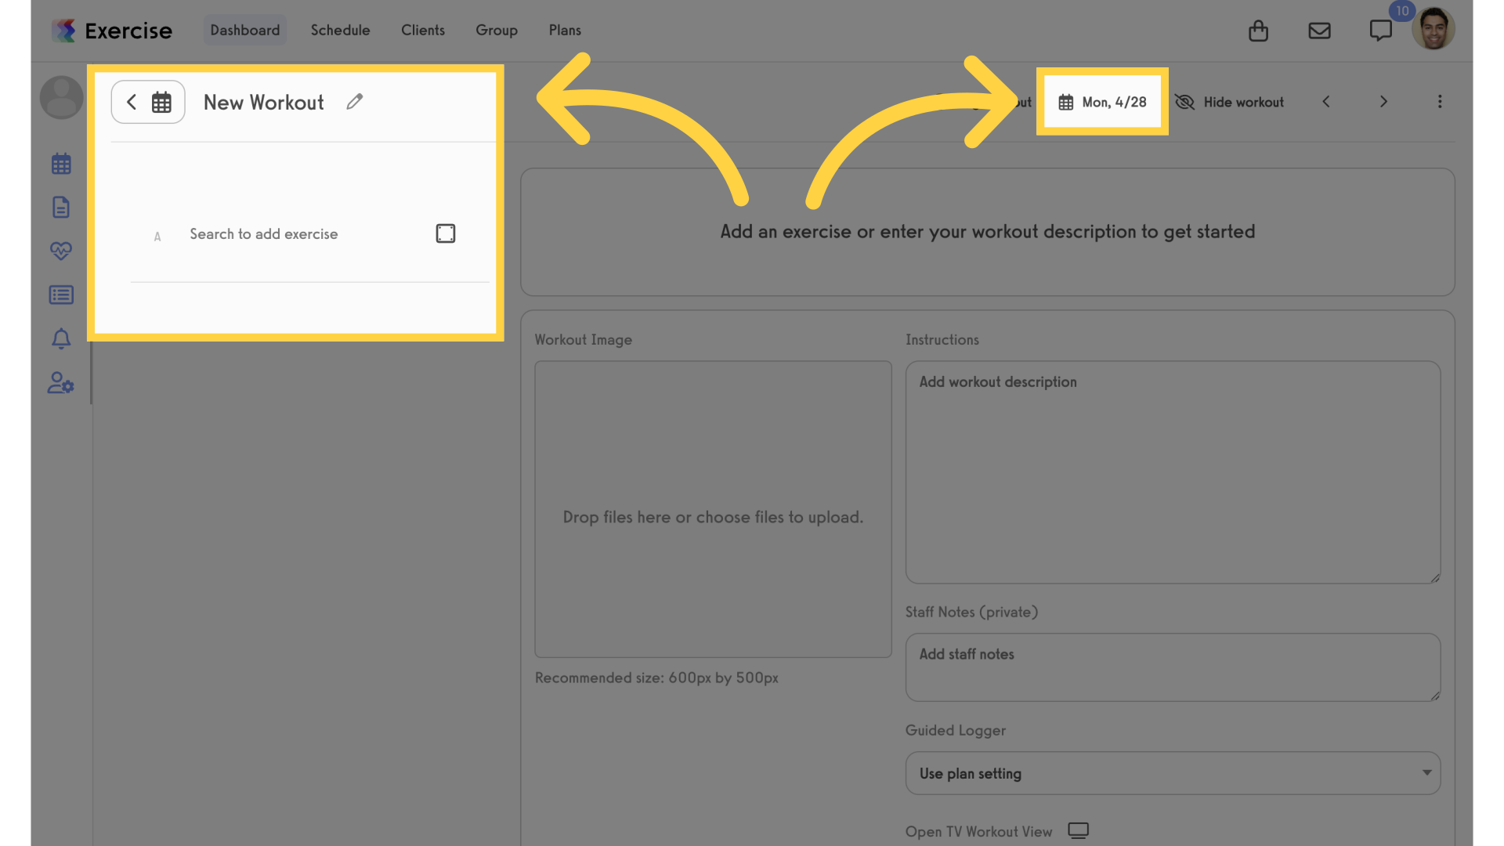Open the three-dot more options menu
This screenshot has width=1504, height=846.
click(x=1440, y=102)
